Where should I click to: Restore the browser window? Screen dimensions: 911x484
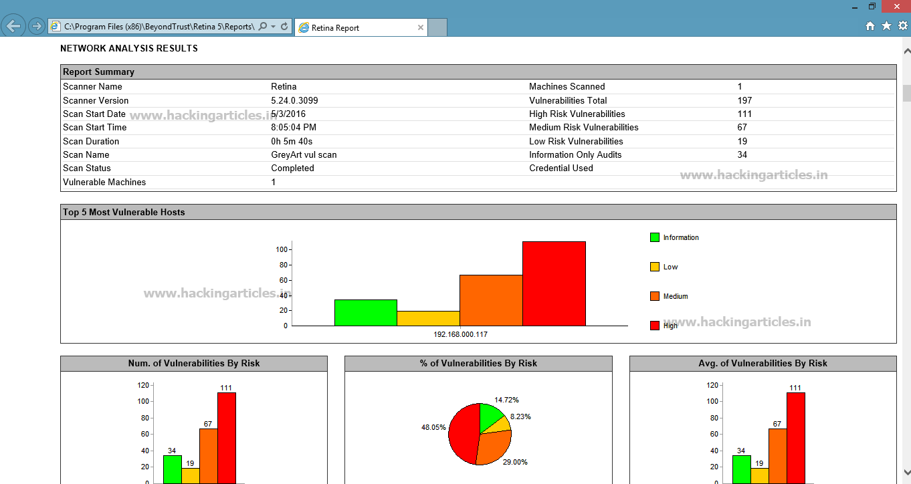872,6
